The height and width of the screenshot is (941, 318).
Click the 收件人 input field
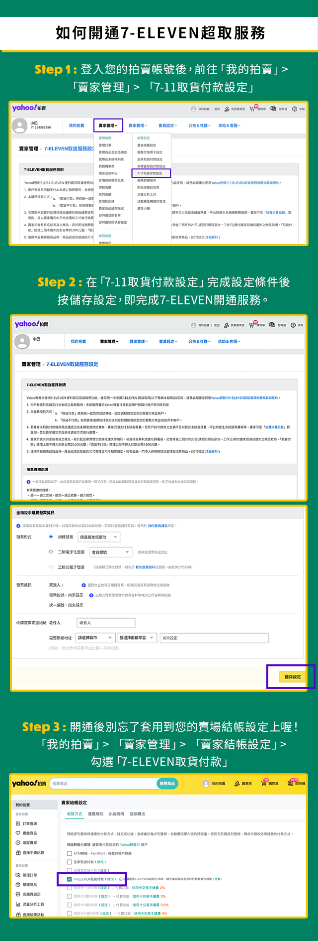tap(106, 623)
